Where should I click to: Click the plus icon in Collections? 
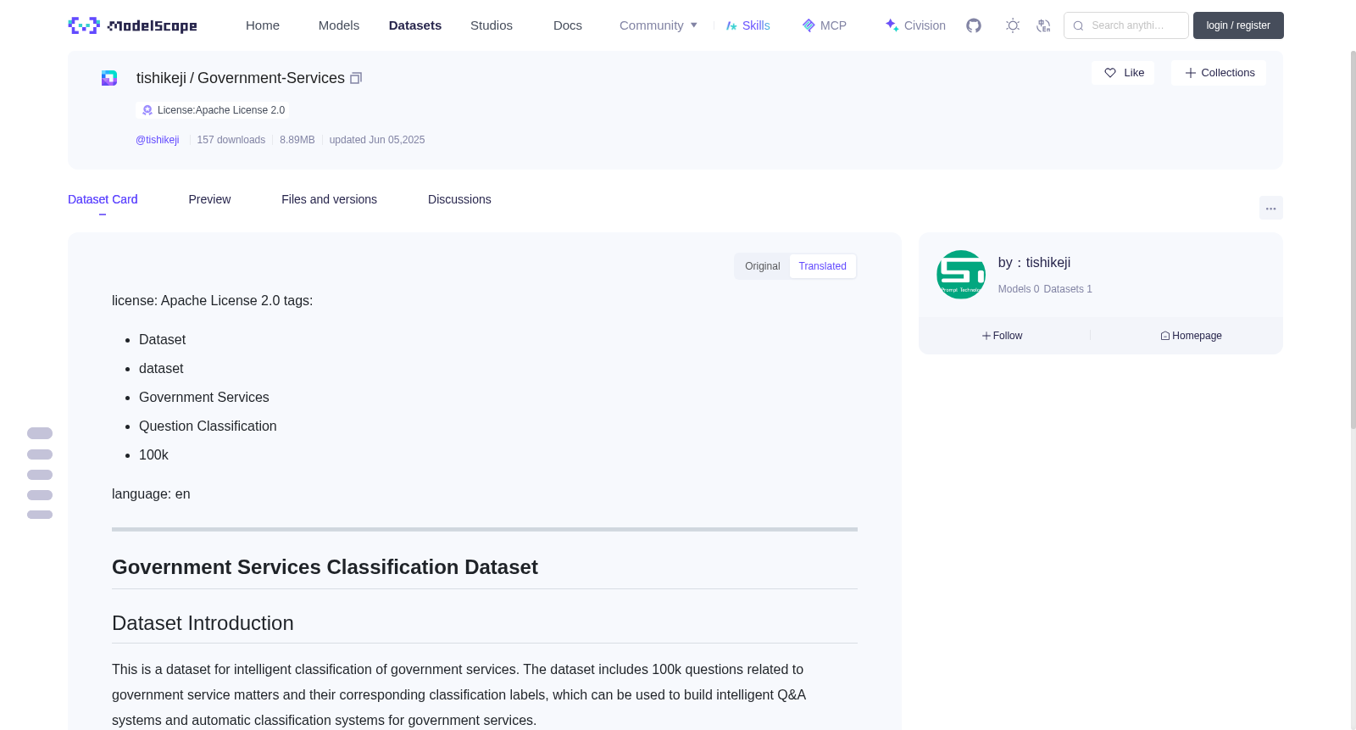click(x=1191, y=73)
